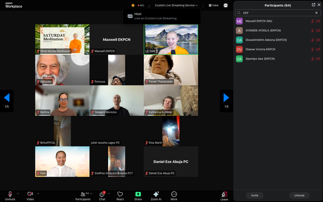Image resolution: width=323 pixels, height=202 pixels.
Task: Open Zoom AI companion
Action: pyautogui.click(x=156, y=196)
